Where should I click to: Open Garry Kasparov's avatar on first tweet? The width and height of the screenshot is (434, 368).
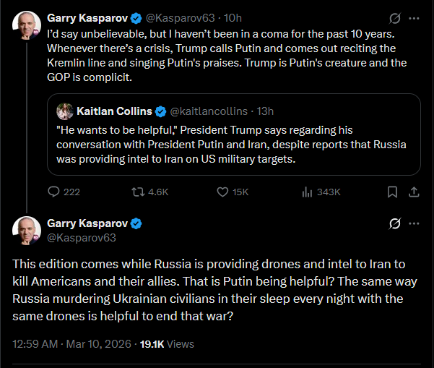[x=26, y=25]
